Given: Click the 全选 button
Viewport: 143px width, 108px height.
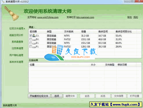Looking at the screenshot, I should [87, 96].
